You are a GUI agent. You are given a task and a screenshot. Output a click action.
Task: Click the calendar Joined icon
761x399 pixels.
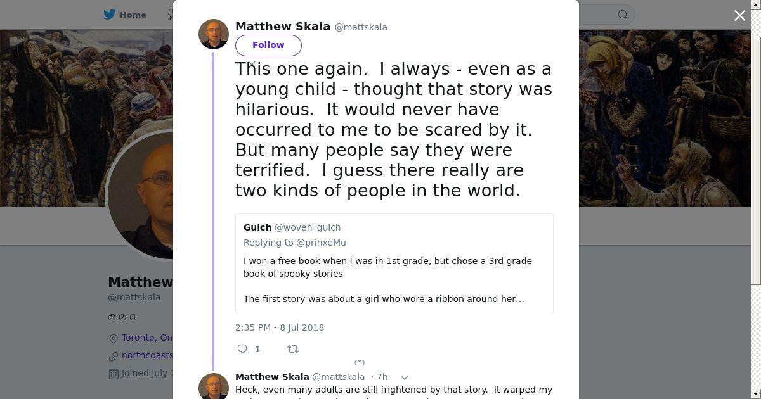114,374
